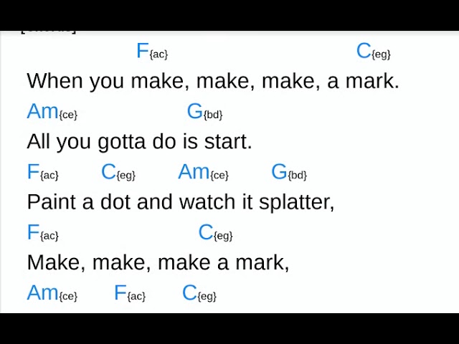Click the lyric line "When you make, make, make, a mark."
Image resolution: width=459 pixels, height=344 pixels.
coord(213,81)
